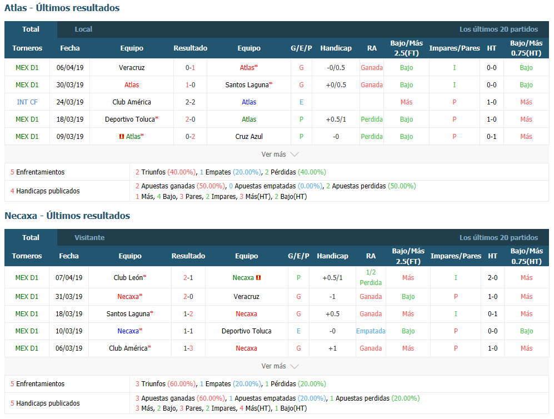Open Cruz Azul team link
This screenshot has width=554, height=419.
249,136
